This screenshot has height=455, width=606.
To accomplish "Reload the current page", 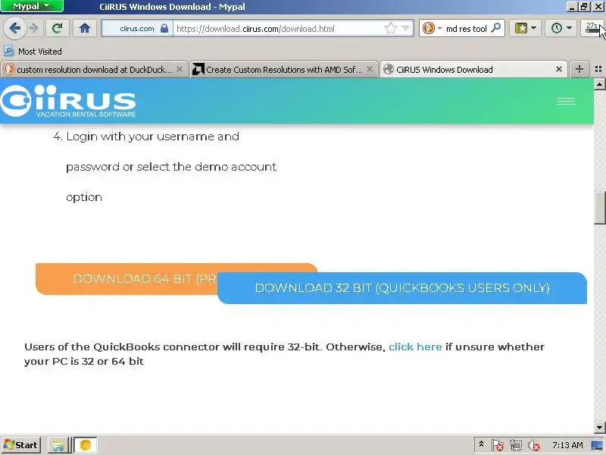I will (x=58, y=28).
